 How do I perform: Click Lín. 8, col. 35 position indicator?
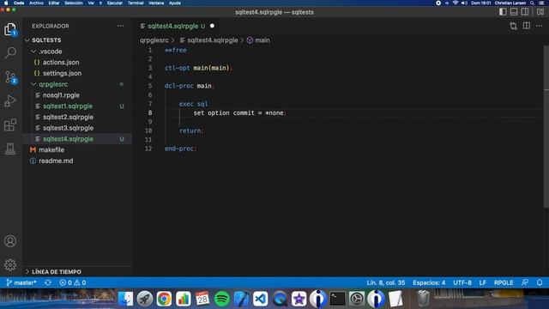(386, 282)
